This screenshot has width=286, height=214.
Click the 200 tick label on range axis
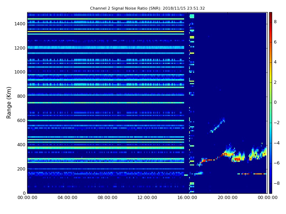pos(21,169)
